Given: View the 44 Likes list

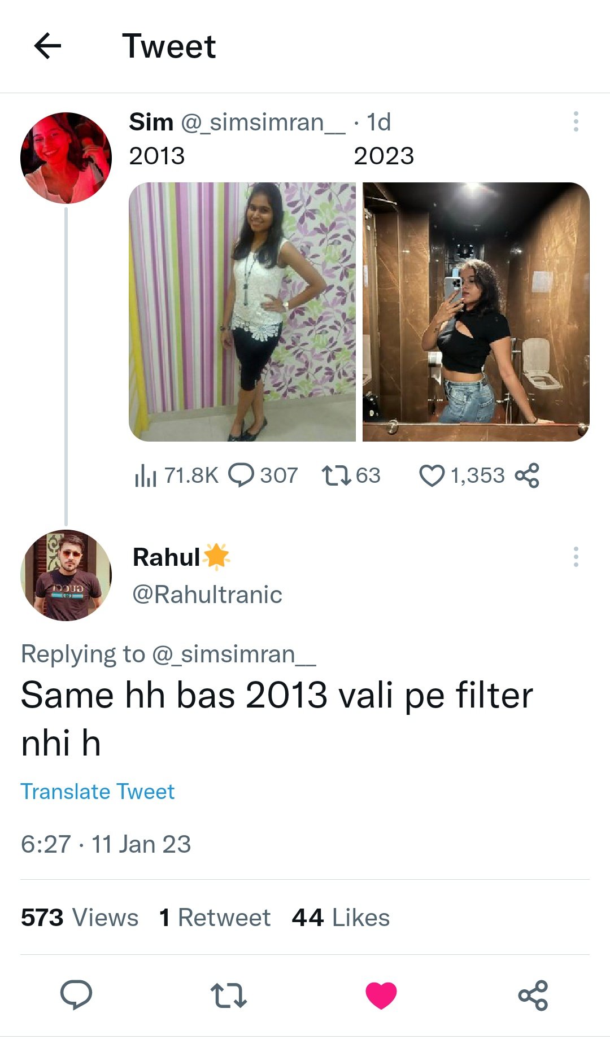Looking at the screenshot, I should point(341,918).
